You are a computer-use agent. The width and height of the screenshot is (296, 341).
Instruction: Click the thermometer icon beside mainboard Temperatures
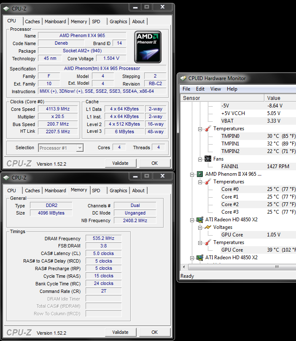pos(208,129)
